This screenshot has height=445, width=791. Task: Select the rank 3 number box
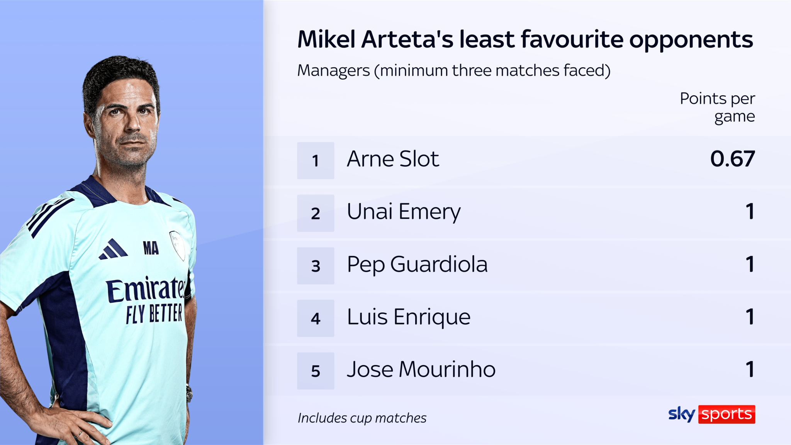[x=315, y=266]
